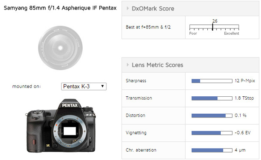Click the gray lens placeholder image
The width and height of the screenshot is (261, 160).
[60, 48]
